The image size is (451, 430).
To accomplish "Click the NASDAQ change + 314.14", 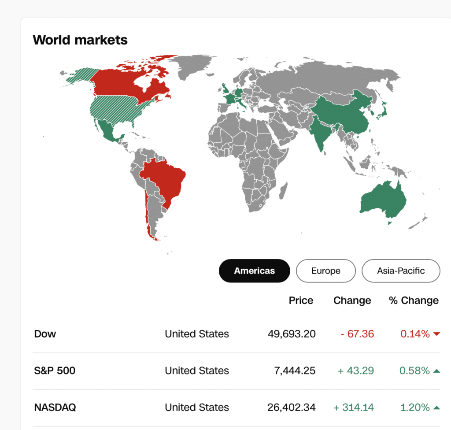I will (x=354, y=408).
